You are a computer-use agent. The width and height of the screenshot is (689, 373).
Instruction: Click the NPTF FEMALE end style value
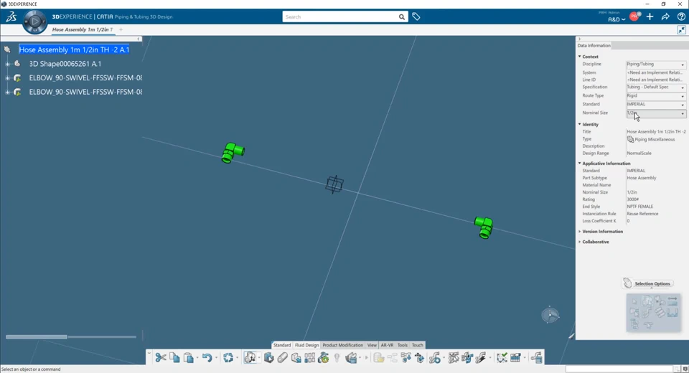[x=639, y=207]
